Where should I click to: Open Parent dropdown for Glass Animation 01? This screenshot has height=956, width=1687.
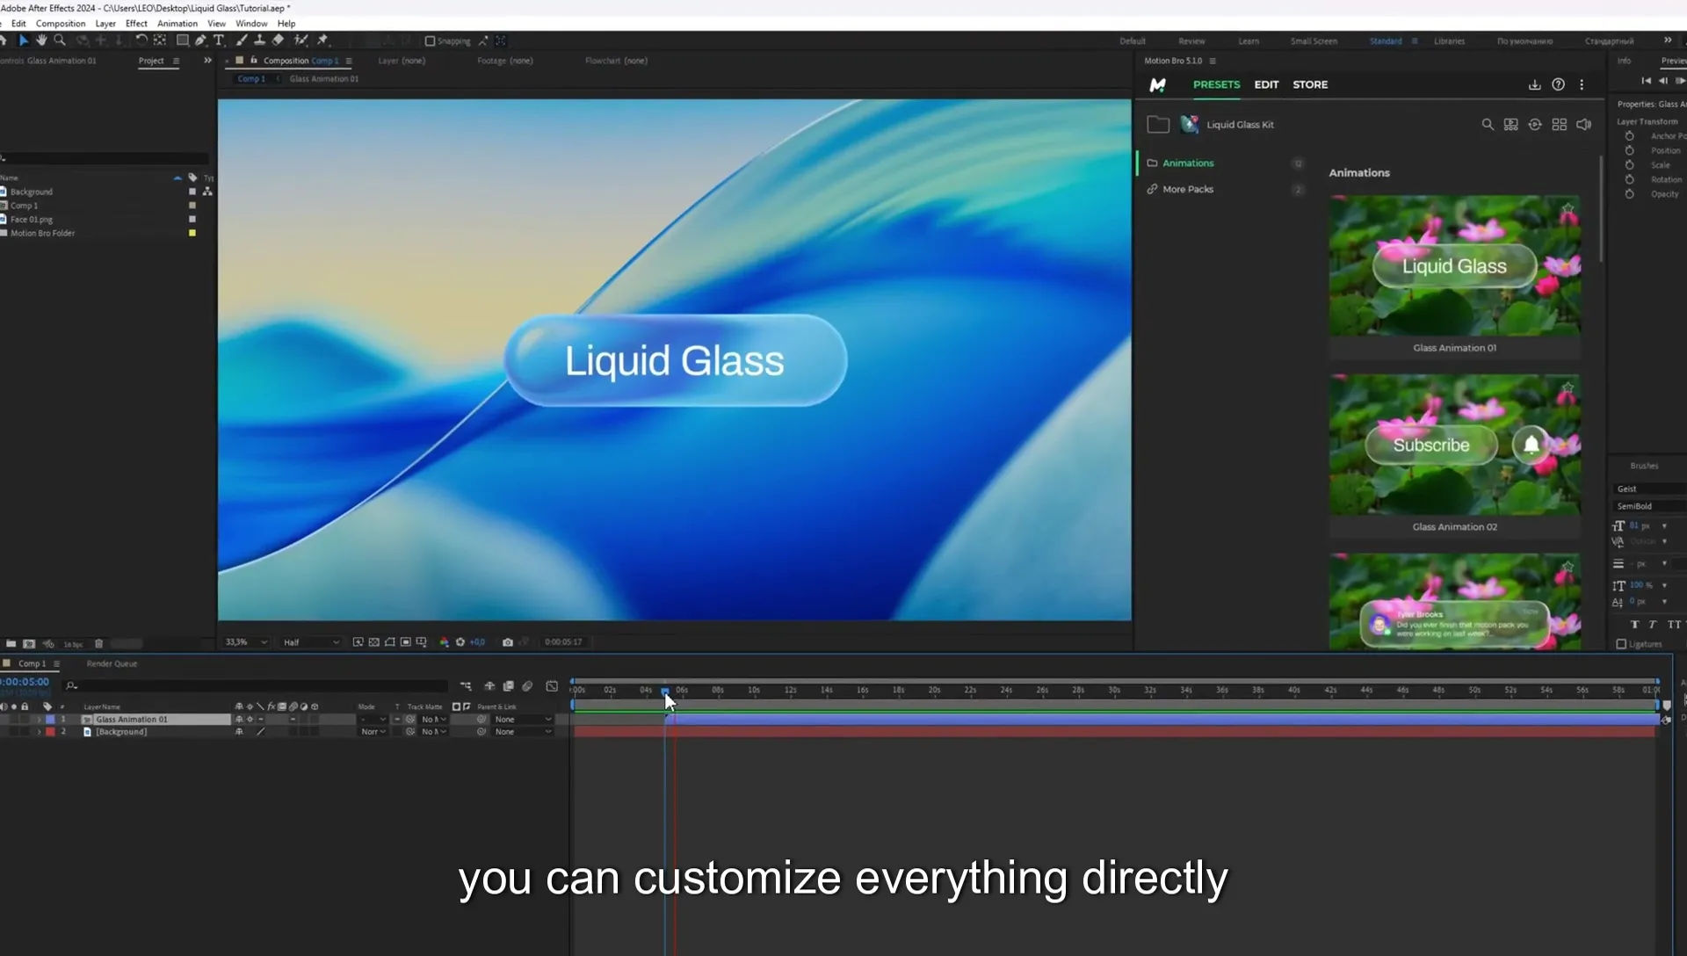tap(524, 720)
